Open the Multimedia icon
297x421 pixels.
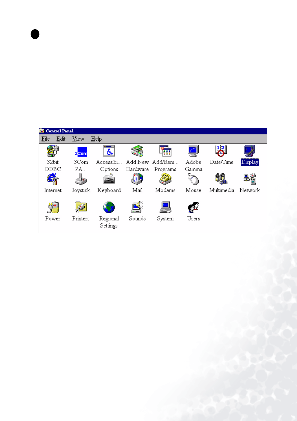(x=221, y=179)
